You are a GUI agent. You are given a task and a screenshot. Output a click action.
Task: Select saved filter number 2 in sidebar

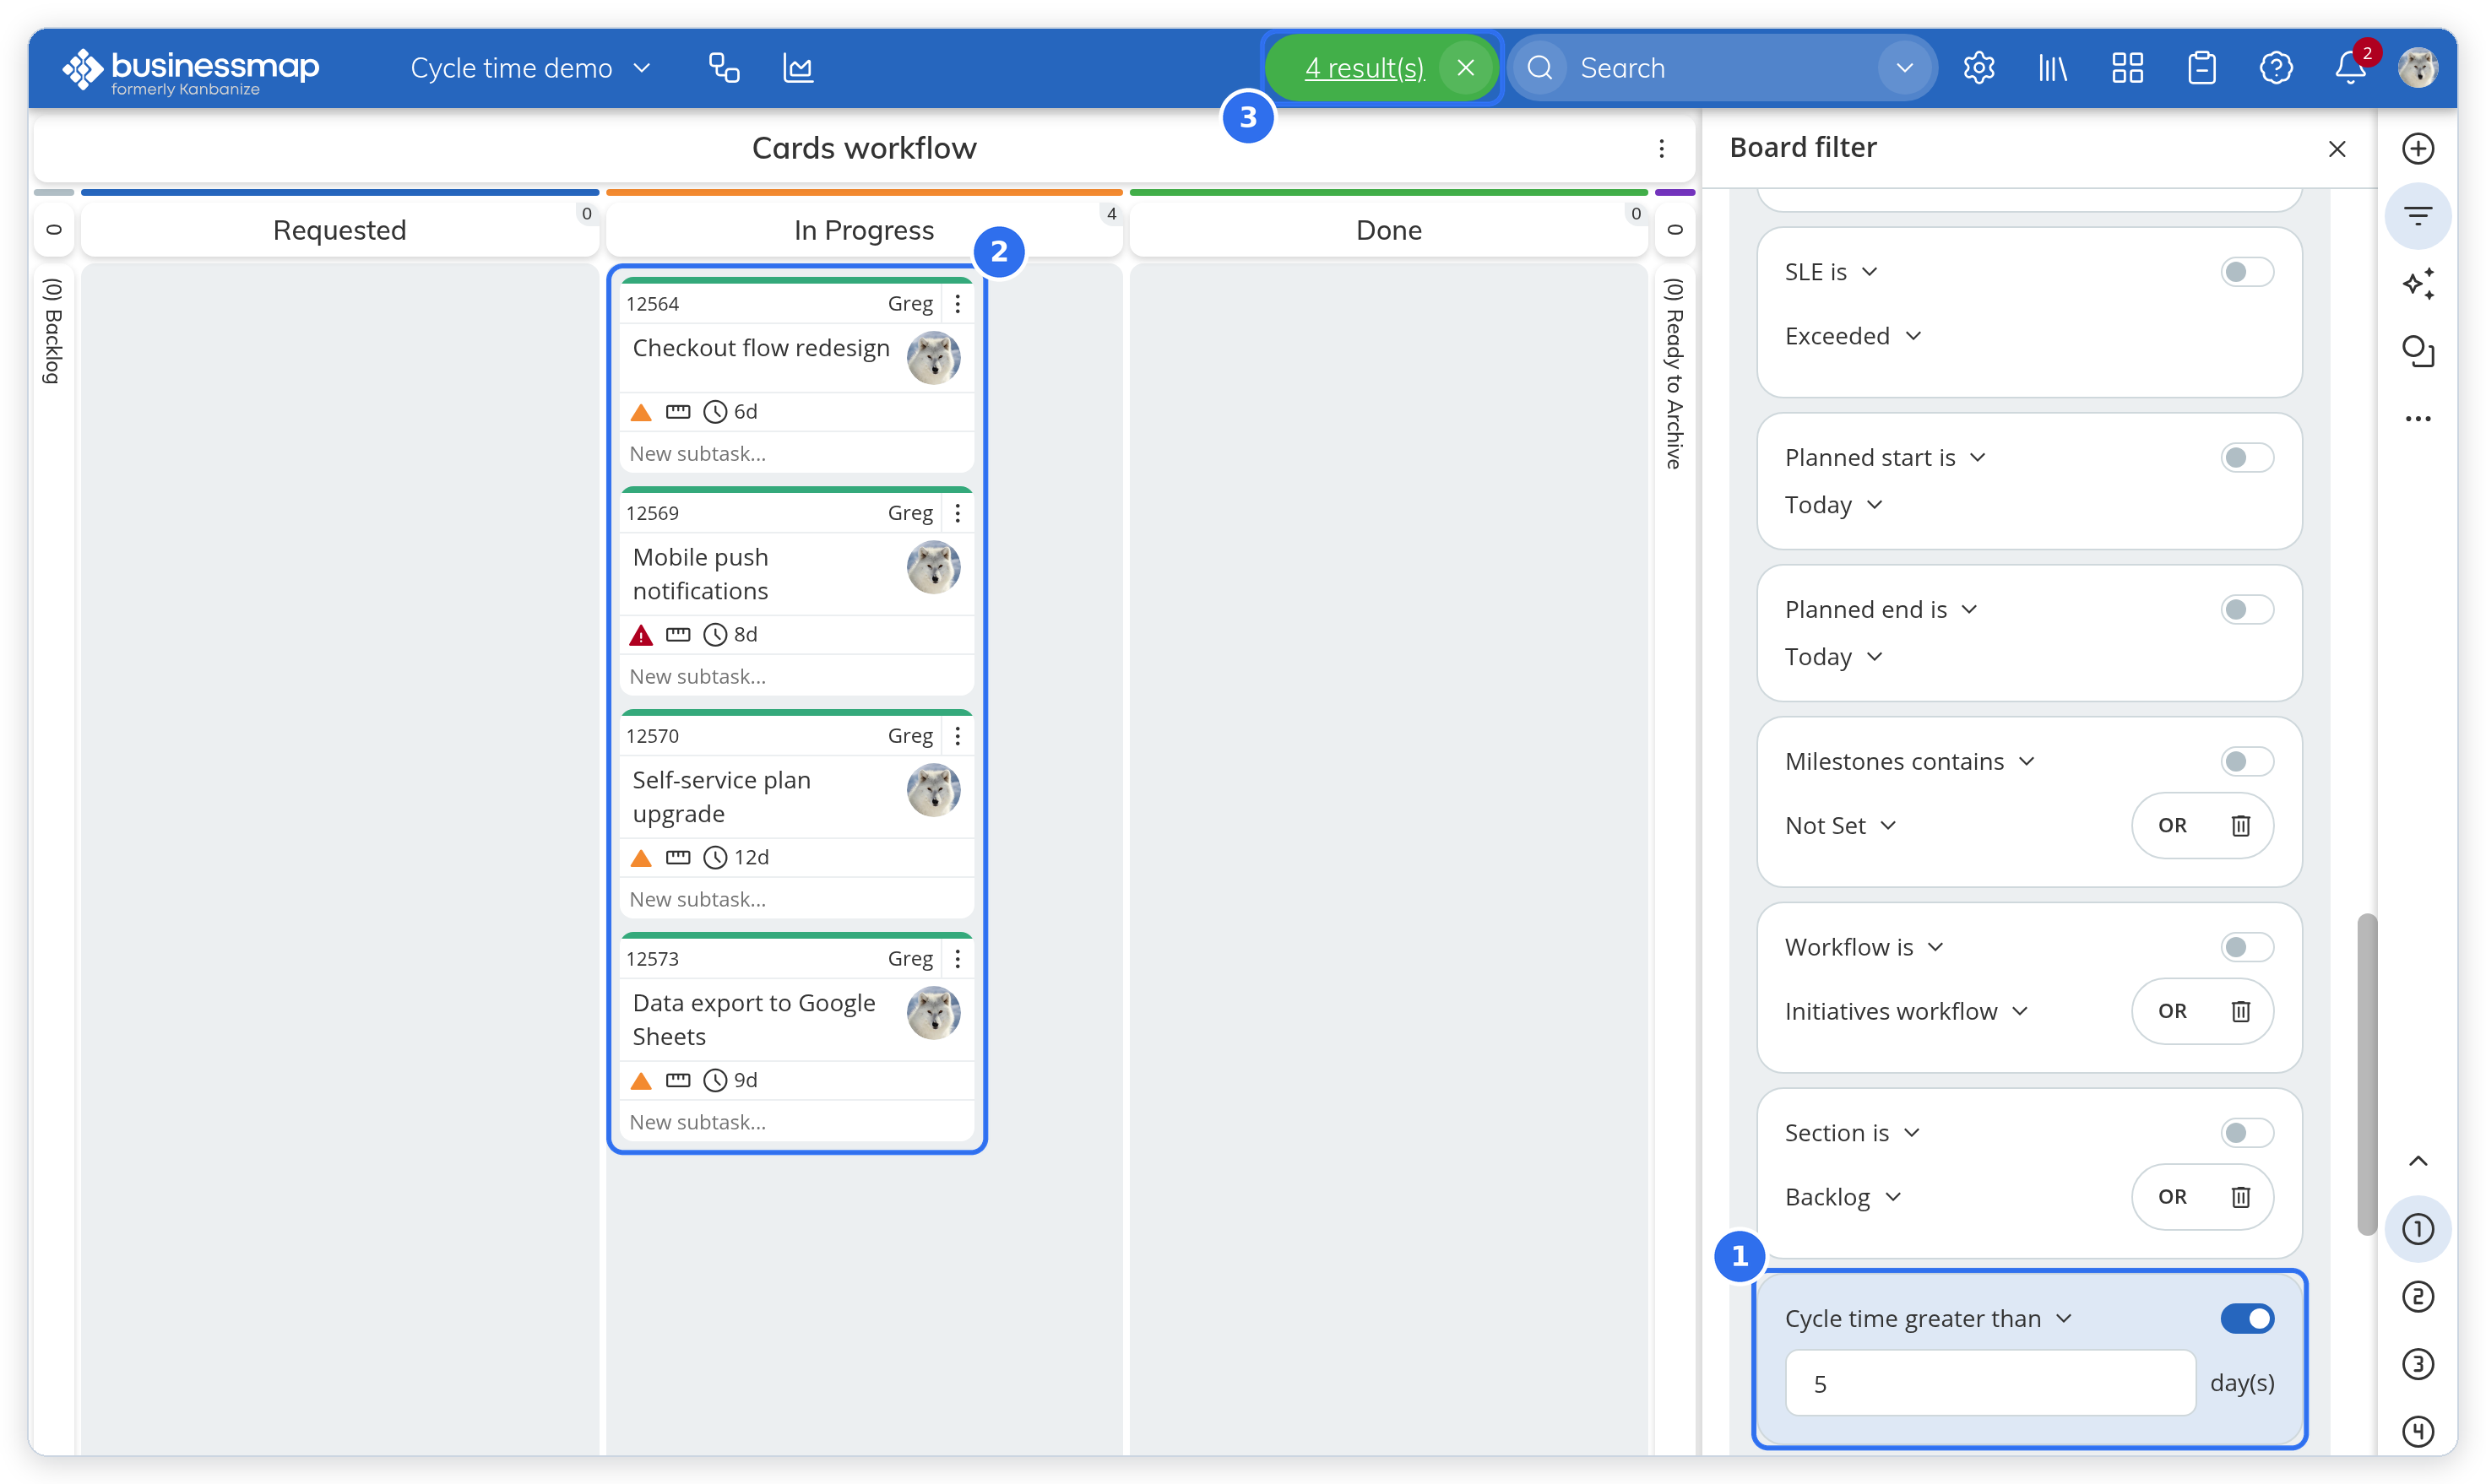[x=2418, y=1298]
